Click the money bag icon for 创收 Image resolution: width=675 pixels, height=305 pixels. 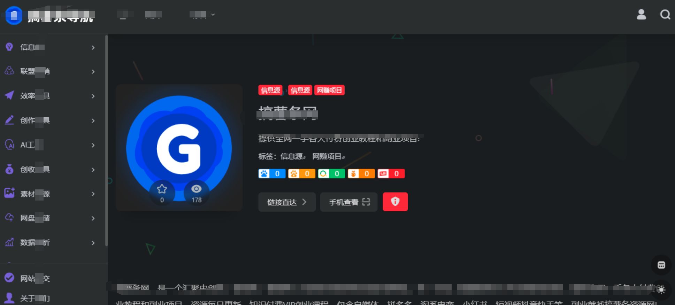(9, 169)
